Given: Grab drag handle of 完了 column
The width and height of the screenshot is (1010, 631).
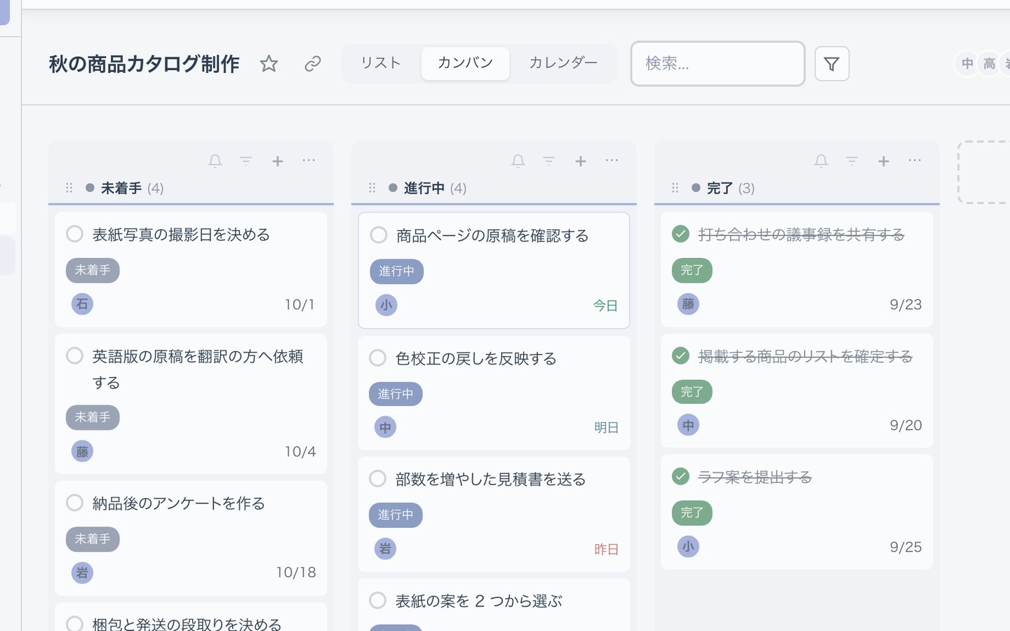Looking at the screenshot, I should coord(675,188).
